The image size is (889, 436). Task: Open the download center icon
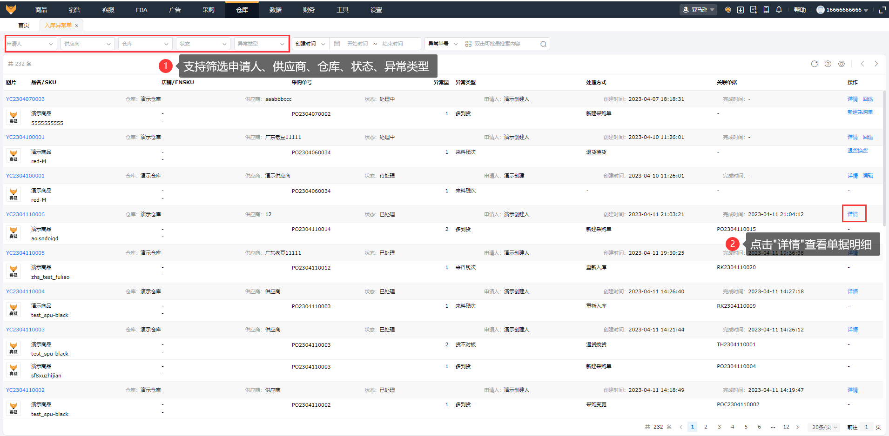[x=741, y=10]
